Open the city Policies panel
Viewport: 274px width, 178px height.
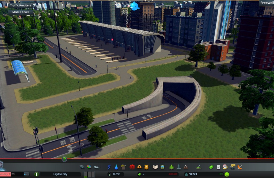click(219, 167)
